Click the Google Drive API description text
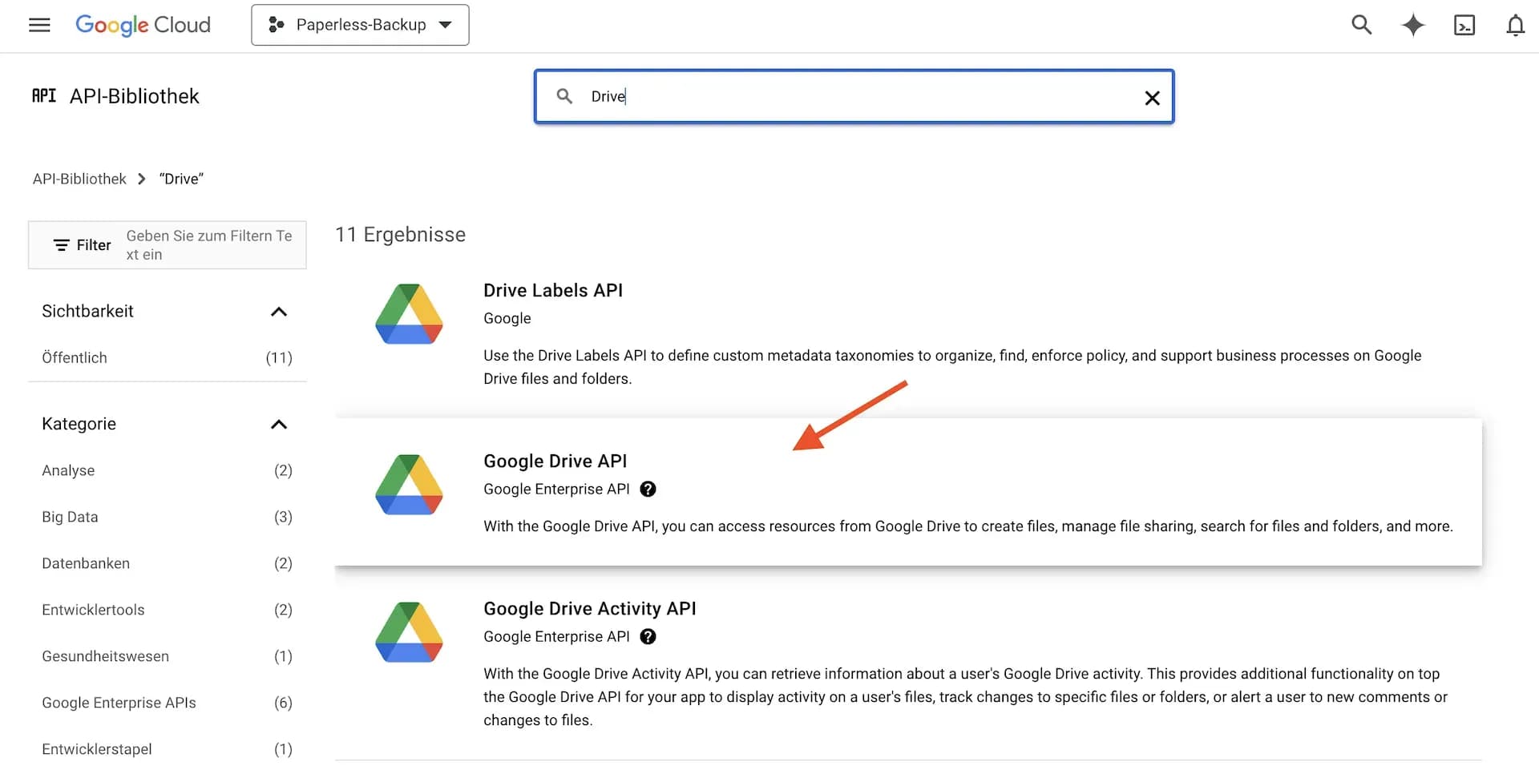This screenshot has width=1539, height=770. pos(968,526)
